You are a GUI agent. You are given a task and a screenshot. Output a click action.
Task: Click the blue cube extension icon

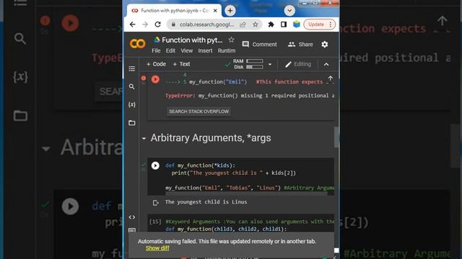tap(297, 24)
